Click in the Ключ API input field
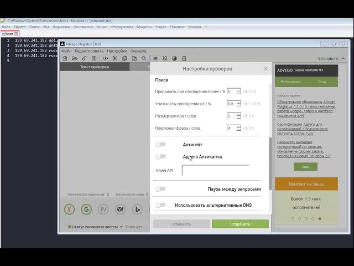This screenshot has height=266, width=354. [215, 170]
